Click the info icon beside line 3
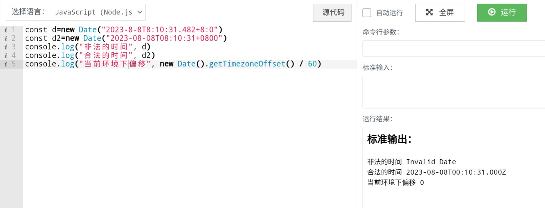Viewport: 545px width, 208px height. (x=5, y=47)
